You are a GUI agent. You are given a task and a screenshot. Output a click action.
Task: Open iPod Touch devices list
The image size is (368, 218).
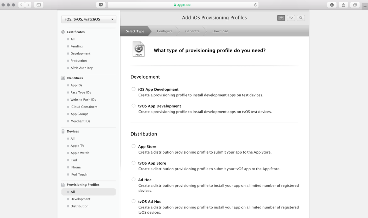coord(79,174)
